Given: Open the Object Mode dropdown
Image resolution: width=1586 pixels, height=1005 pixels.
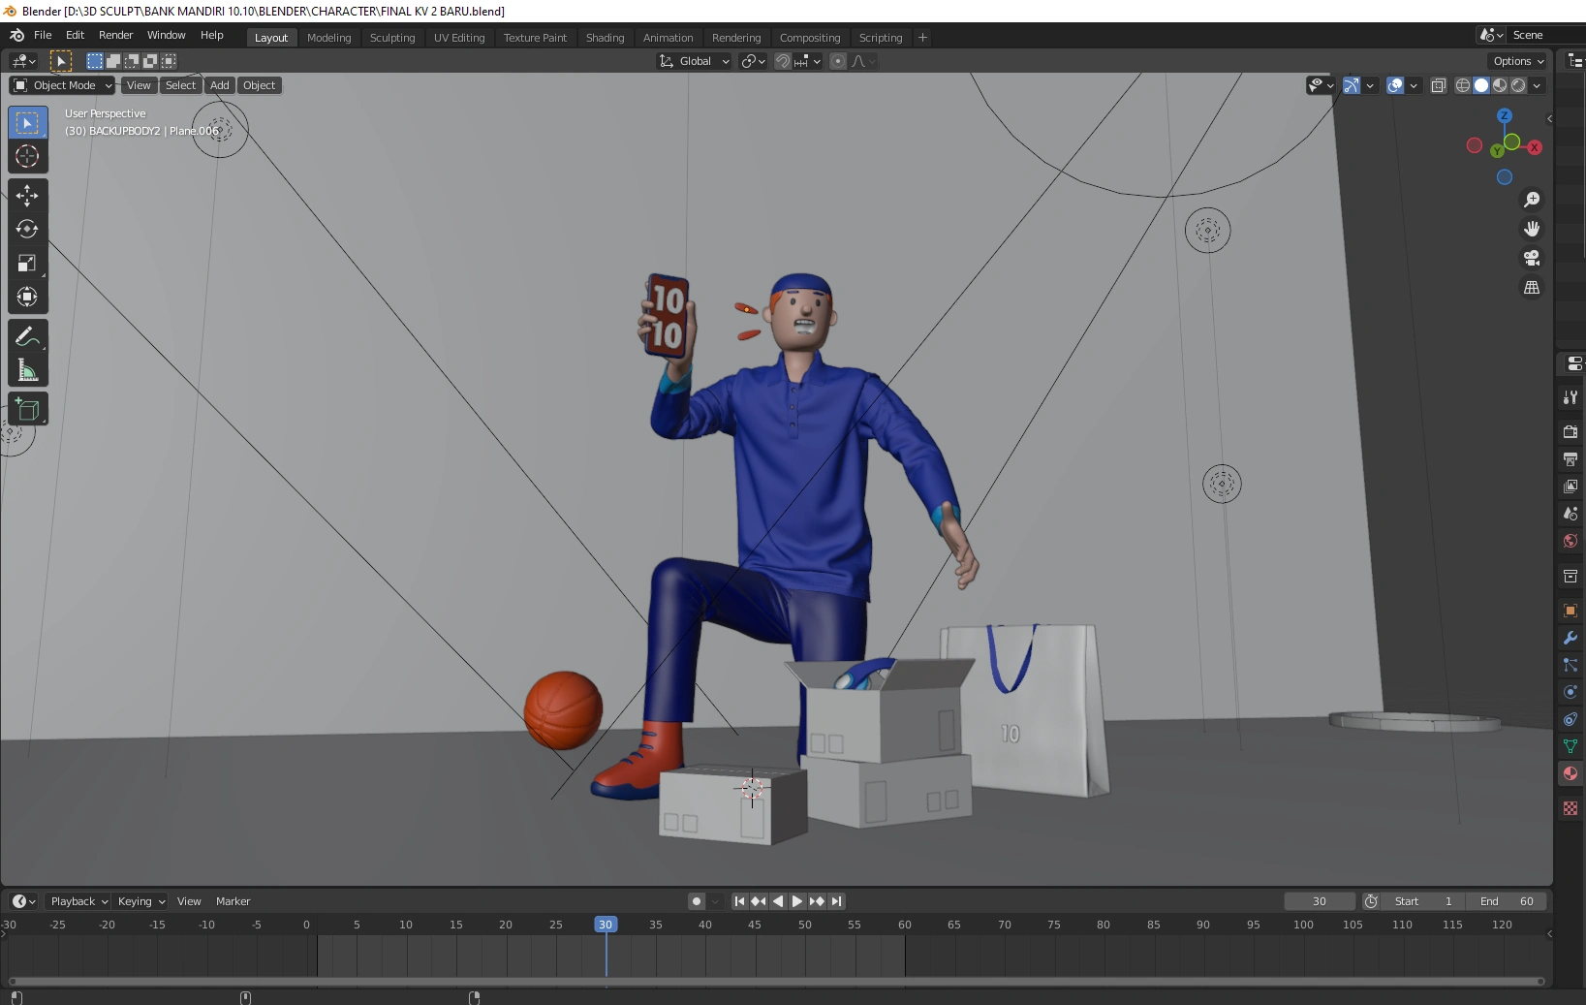Looking at the screenshot, I should pos(62,85).
